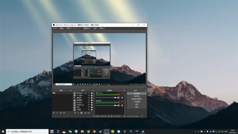This screenshot has height=134, width=238.
Task: Move the scene up in the 场景 panel
Action: [x=61, y=113]
